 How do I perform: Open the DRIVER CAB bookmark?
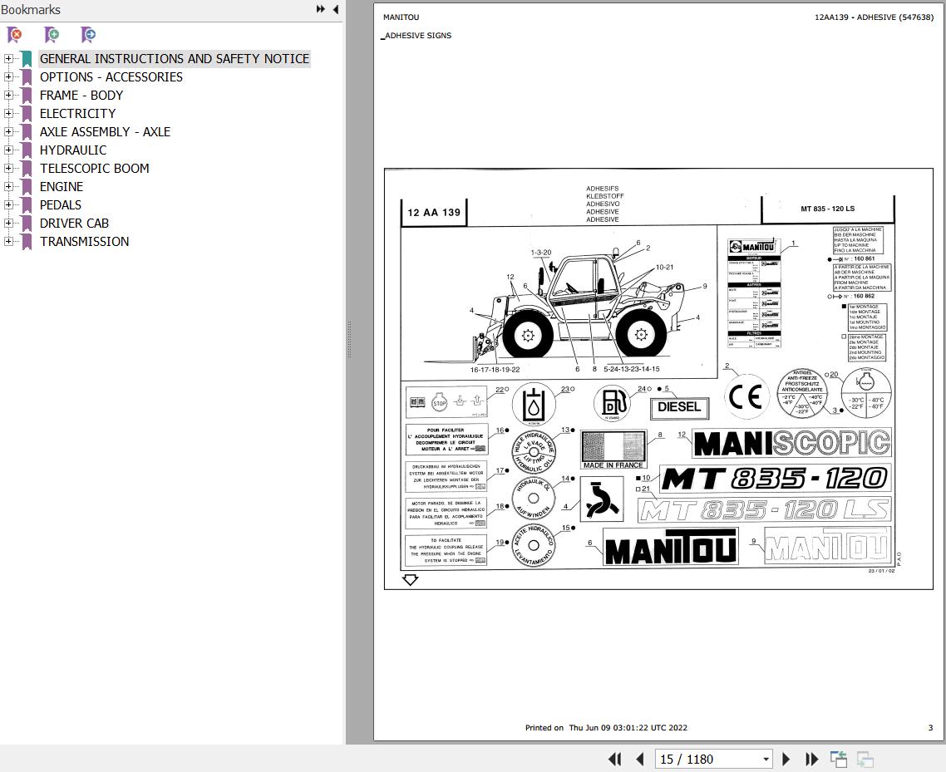74,224
